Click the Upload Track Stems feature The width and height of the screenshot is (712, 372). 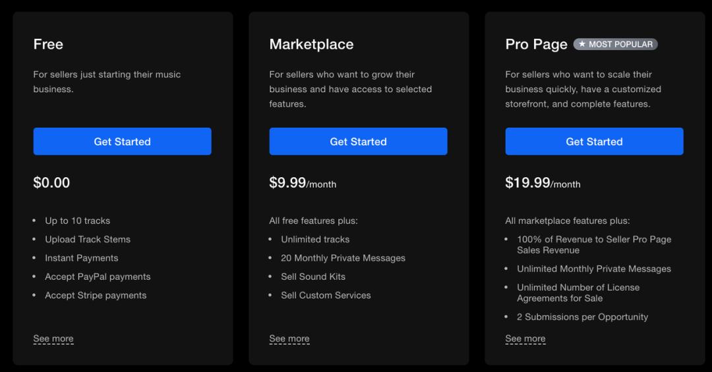point(88,239)
